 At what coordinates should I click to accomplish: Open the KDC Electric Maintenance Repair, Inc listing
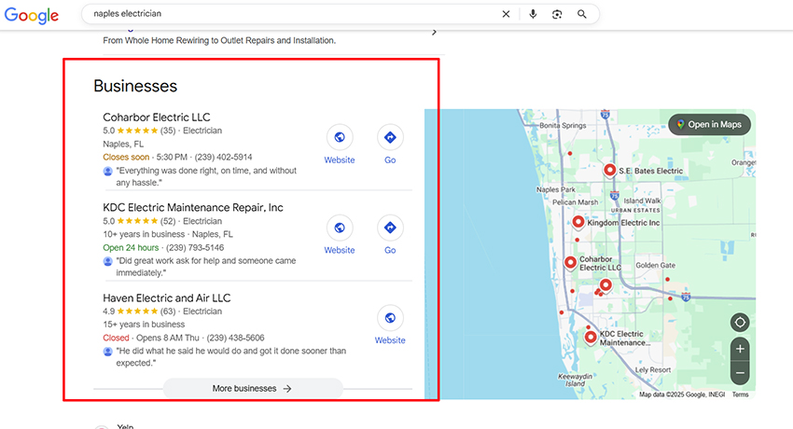point(193,208)
